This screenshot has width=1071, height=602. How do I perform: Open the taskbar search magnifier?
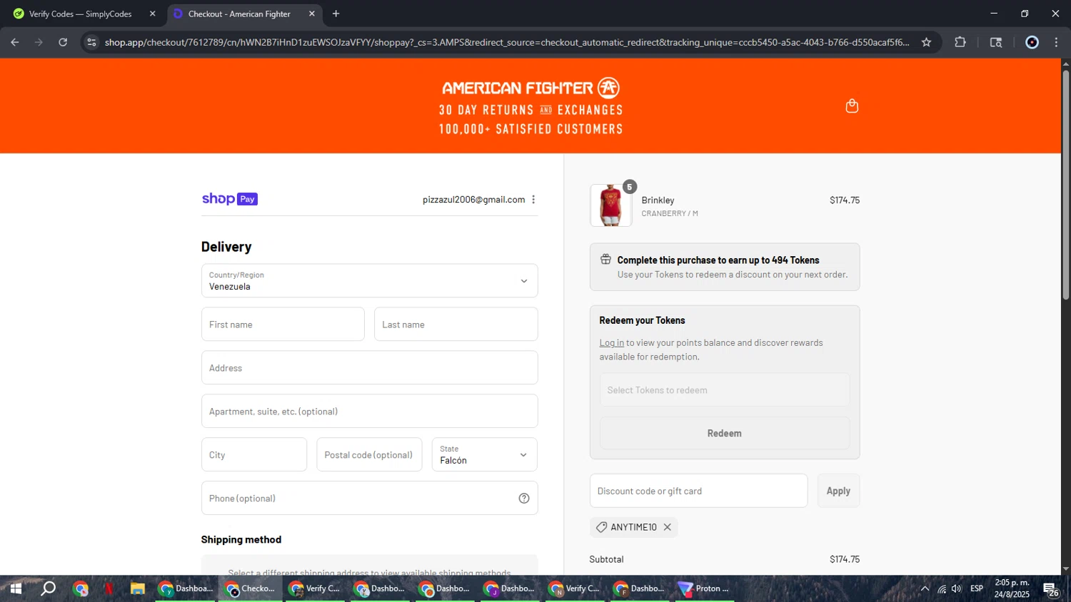pyautogui.click(x=48, y=588)
